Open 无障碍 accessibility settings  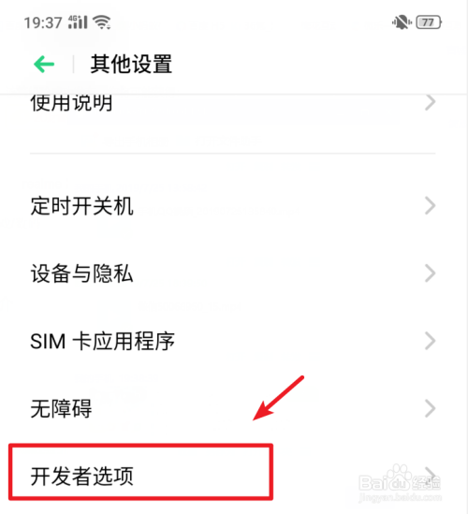[x=234, y=408]
